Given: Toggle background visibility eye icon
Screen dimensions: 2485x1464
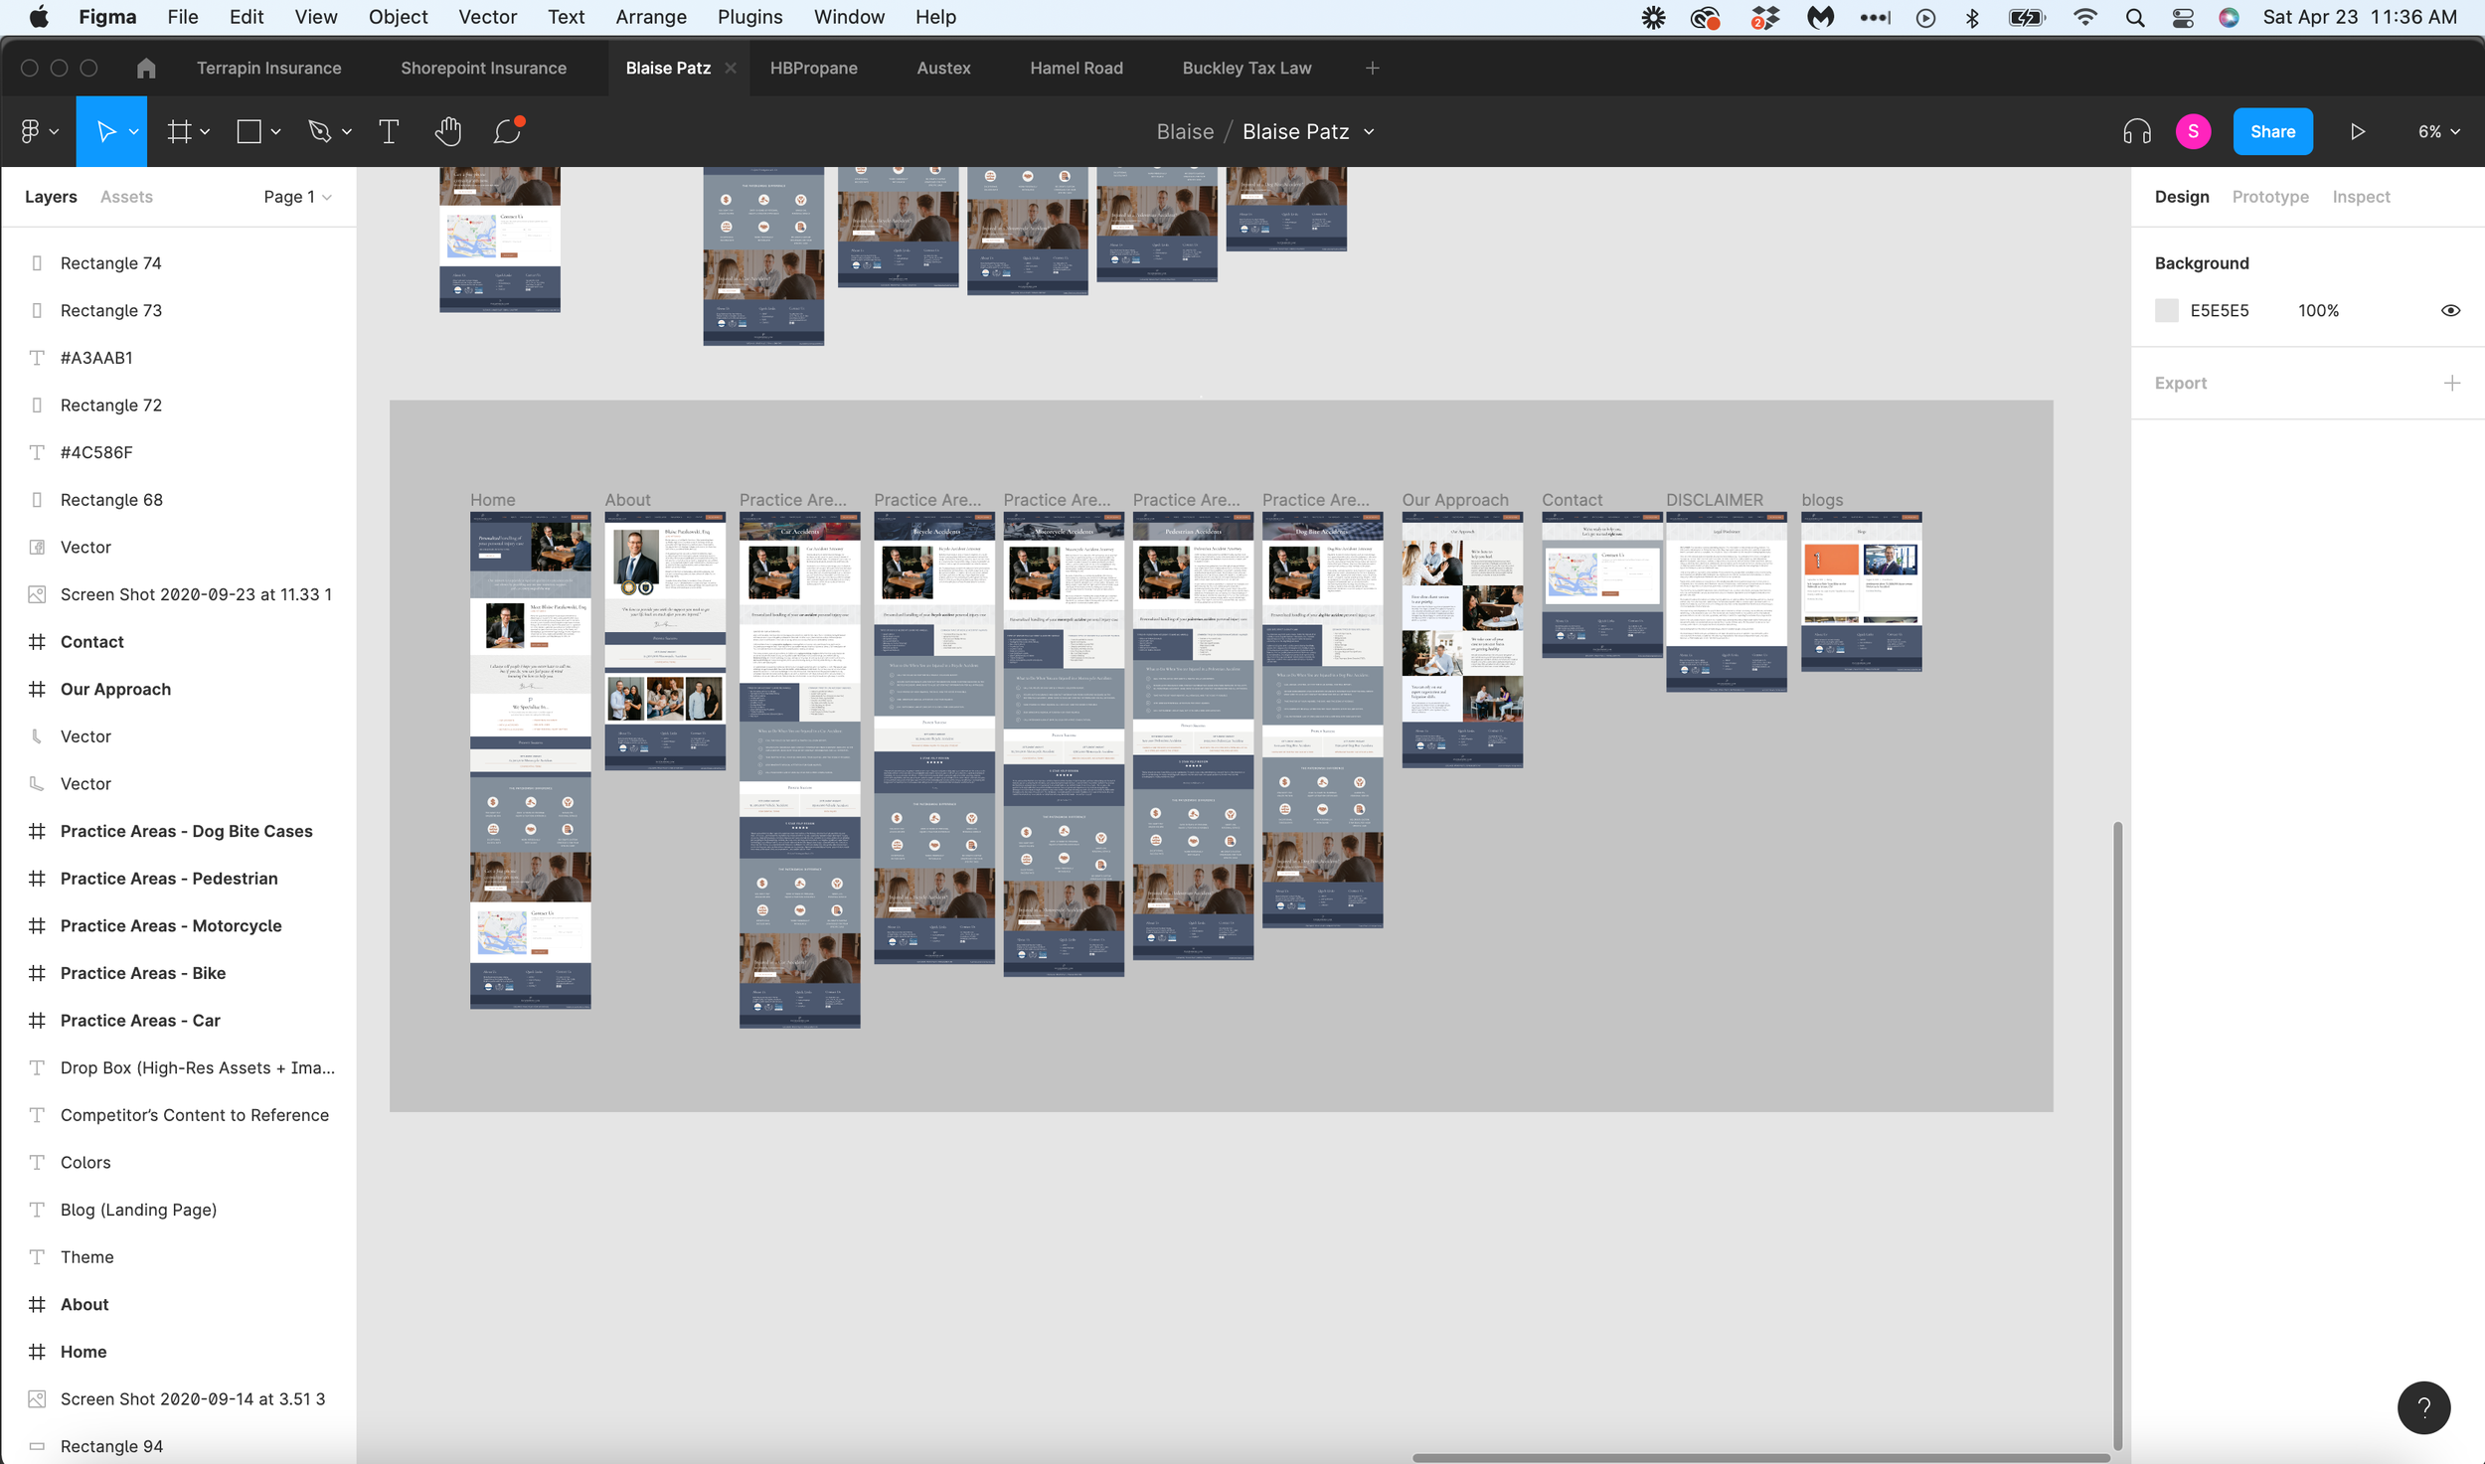Looking at the screenshot, I should pos(2450,310).
